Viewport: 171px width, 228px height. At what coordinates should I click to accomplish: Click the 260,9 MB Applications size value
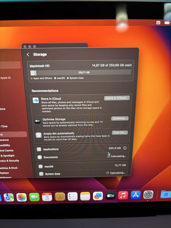pyautogui.click(x=115, y=148)
